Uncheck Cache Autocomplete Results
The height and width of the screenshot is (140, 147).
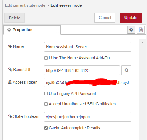46,128
